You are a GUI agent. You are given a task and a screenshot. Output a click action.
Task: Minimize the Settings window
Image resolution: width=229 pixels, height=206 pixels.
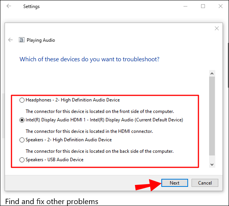(x=185, y=6)
